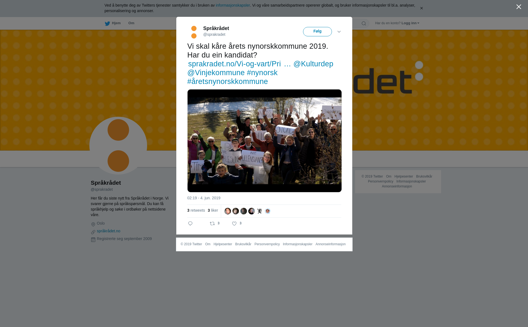Open the Om menu item
Viewport: 528px width, 327px height.
[x=131, y=23]
